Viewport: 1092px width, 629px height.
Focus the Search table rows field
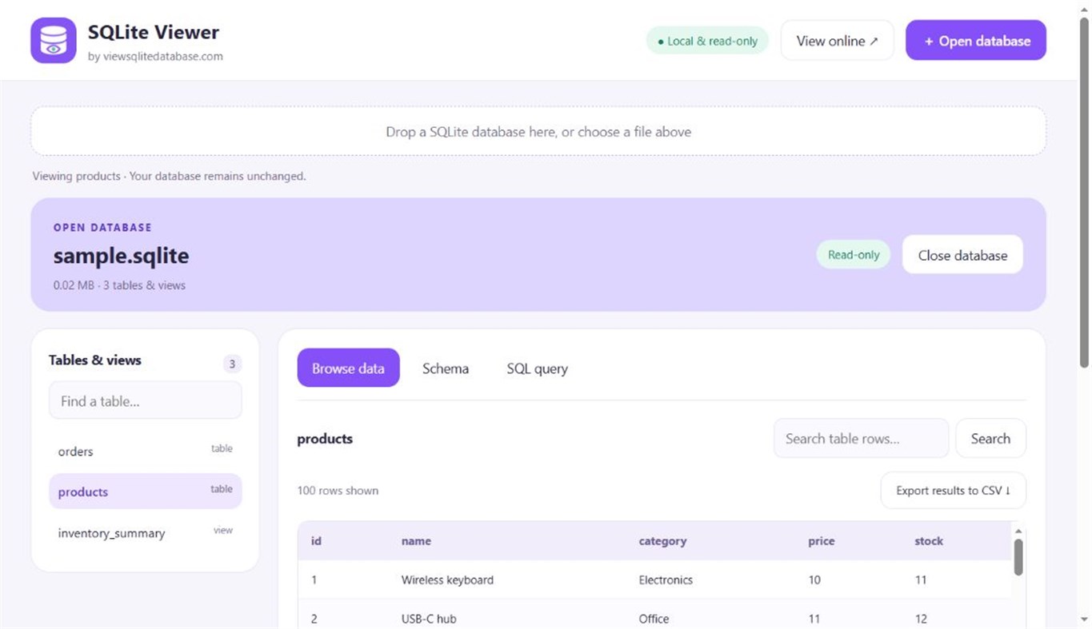(x=861, y=438)
